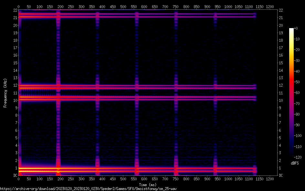Click the -60 label on the color scale

[297, 93]
